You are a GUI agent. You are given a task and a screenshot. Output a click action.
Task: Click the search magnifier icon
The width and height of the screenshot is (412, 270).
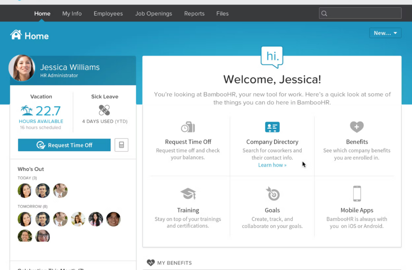tap(324, 13)
